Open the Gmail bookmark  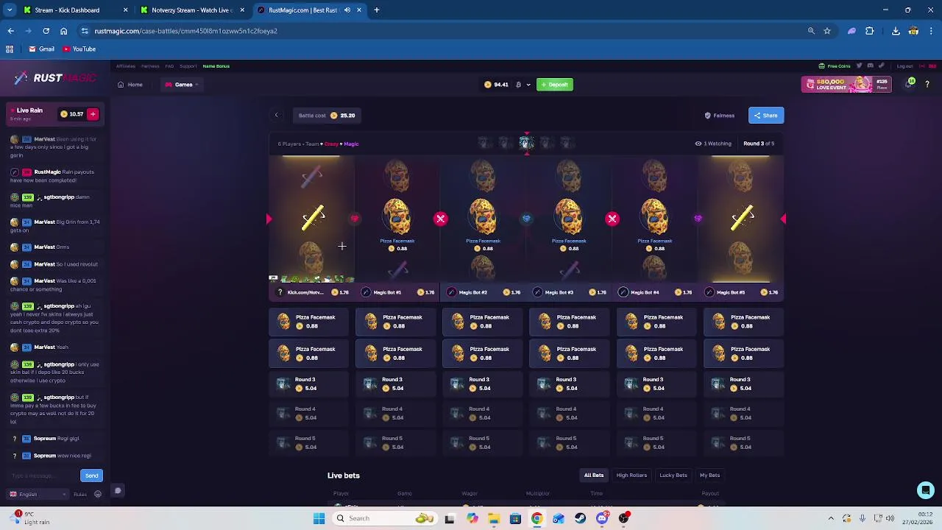(42, 49)
